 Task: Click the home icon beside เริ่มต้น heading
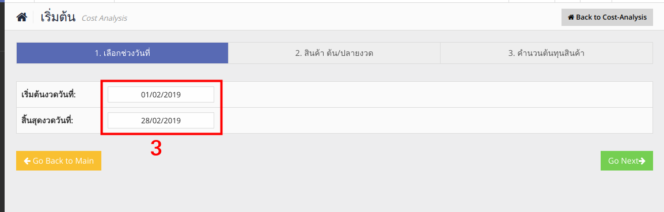[x=22, y=17]
